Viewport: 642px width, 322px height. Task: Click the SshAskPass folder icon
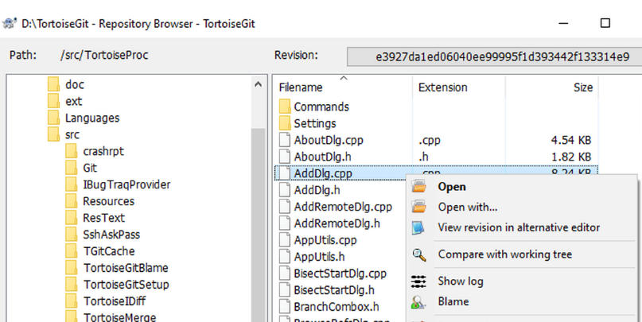click(72, 235)
